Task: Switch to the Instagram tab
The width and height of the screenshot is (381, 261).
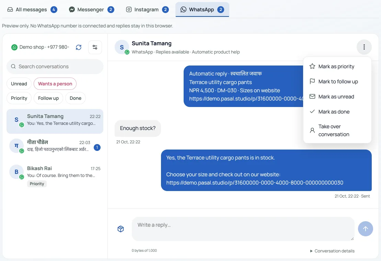Action: [x=147, y=10]
